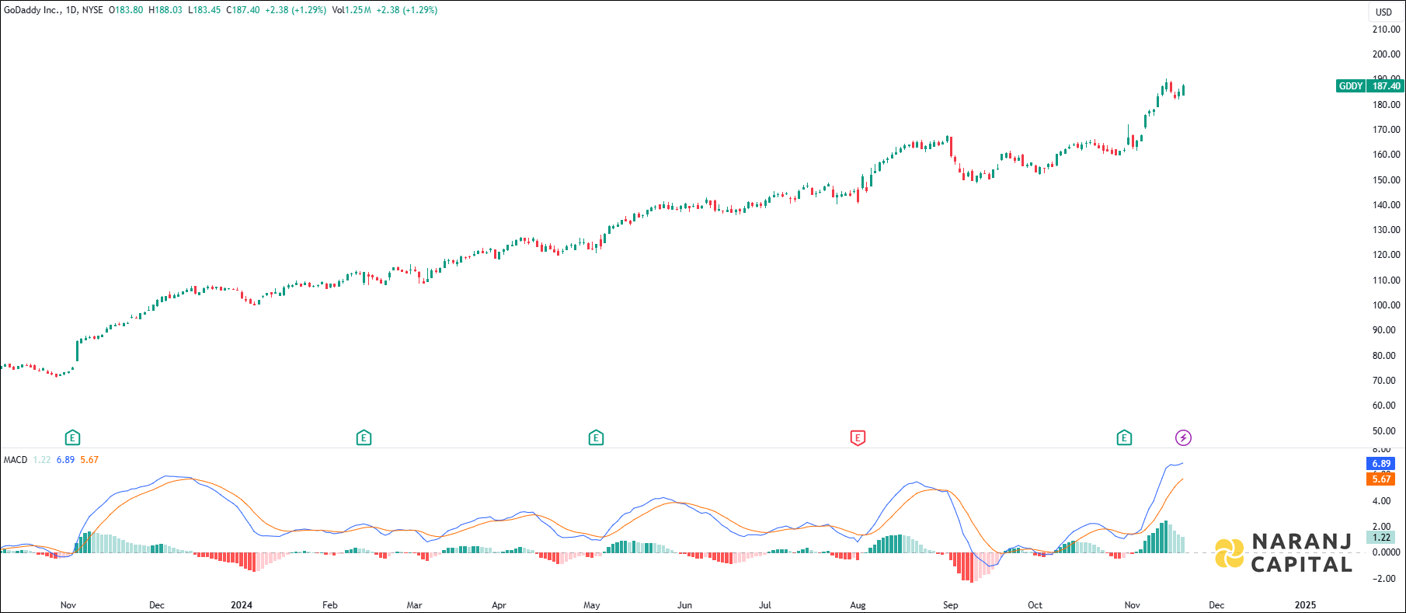
Task: Click the 200.00 price axis label
Action: [1386, 54]
